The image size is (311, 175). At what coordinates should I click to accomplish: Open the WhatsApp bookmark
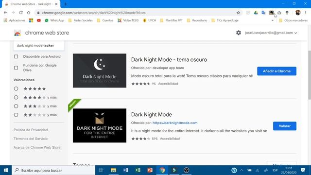coord(54,20)
